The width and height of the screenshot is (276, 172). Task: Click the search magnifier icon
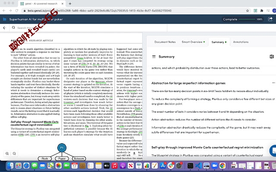coord(13,28)
